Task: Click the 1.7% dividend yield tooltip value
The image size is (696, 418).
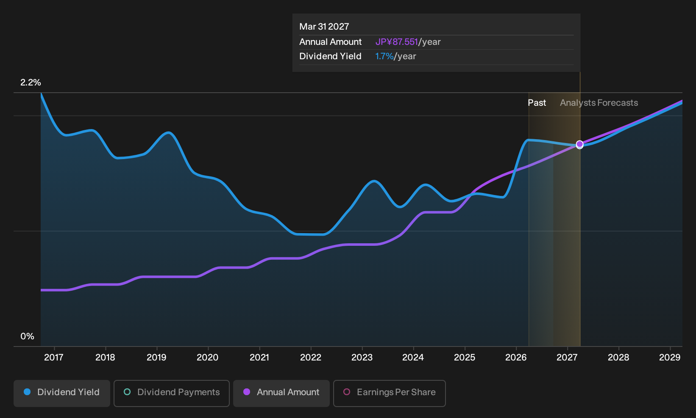Action: (x=384, y=56)
